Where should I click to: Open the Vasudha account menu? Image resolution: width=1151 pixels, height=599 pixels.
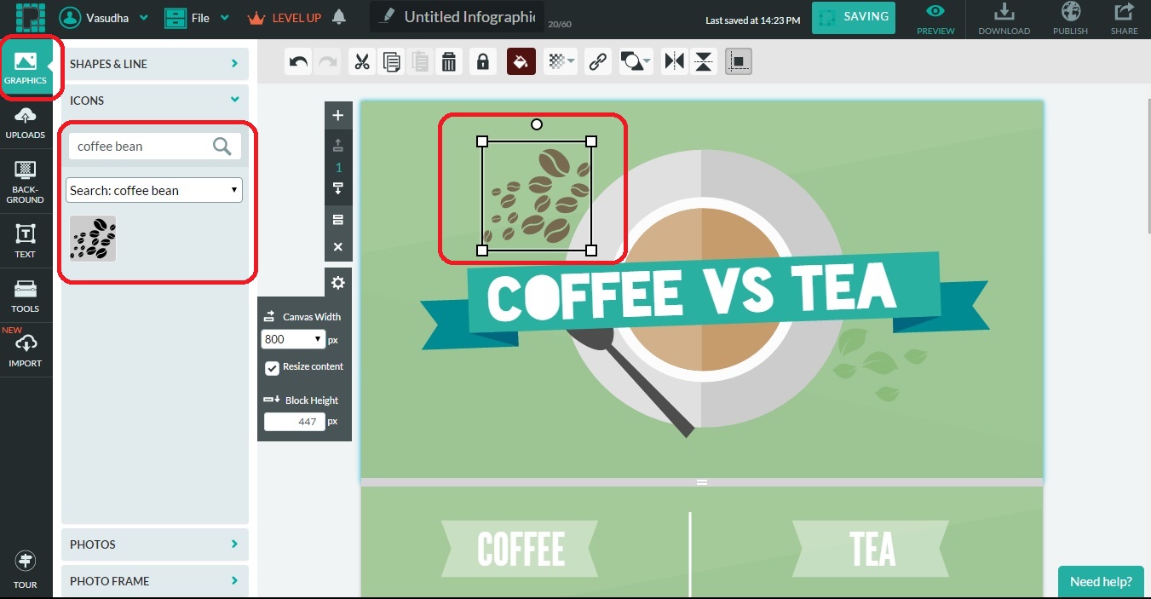point(104,17)
